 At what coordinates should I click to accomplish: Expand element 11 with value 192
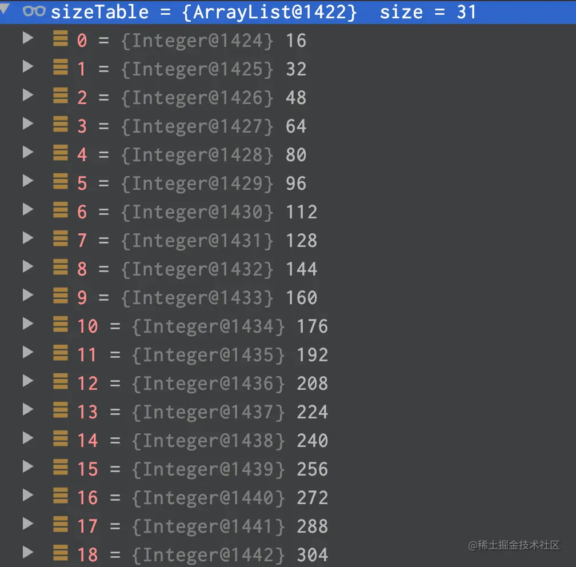pyautogui.click(x=28, y=353)
